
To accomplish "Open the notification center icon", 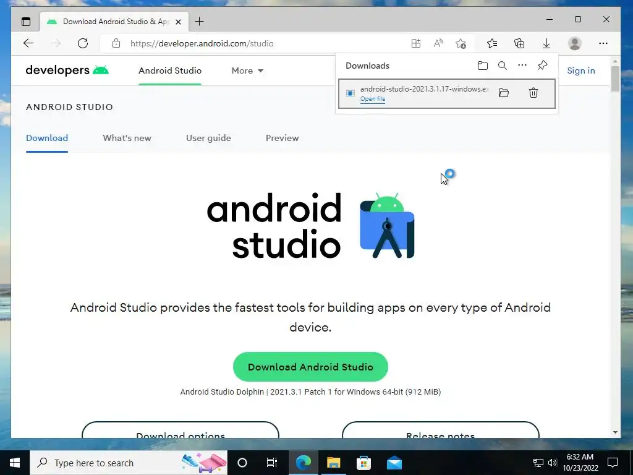I will pyautogui.click(x=613, y=463).
